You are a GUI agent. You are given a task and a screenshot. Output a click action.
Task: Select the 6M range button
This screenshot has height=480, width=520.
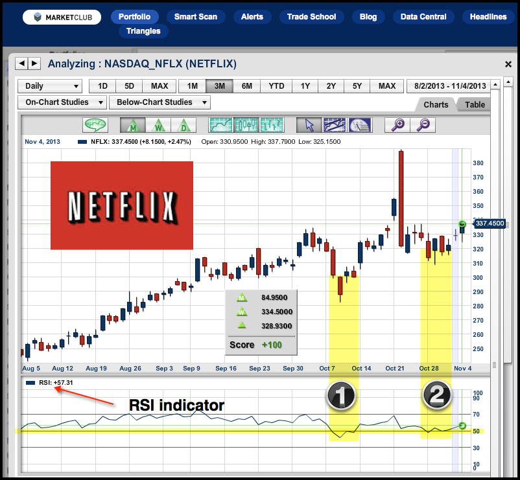coord(247,86)
